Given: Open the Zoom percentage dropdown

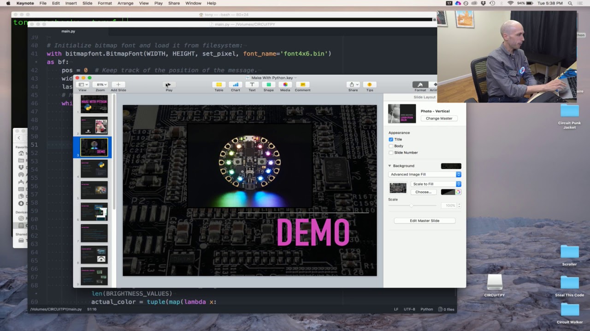Looking at the screenshot, I should [x=100, y=85].
